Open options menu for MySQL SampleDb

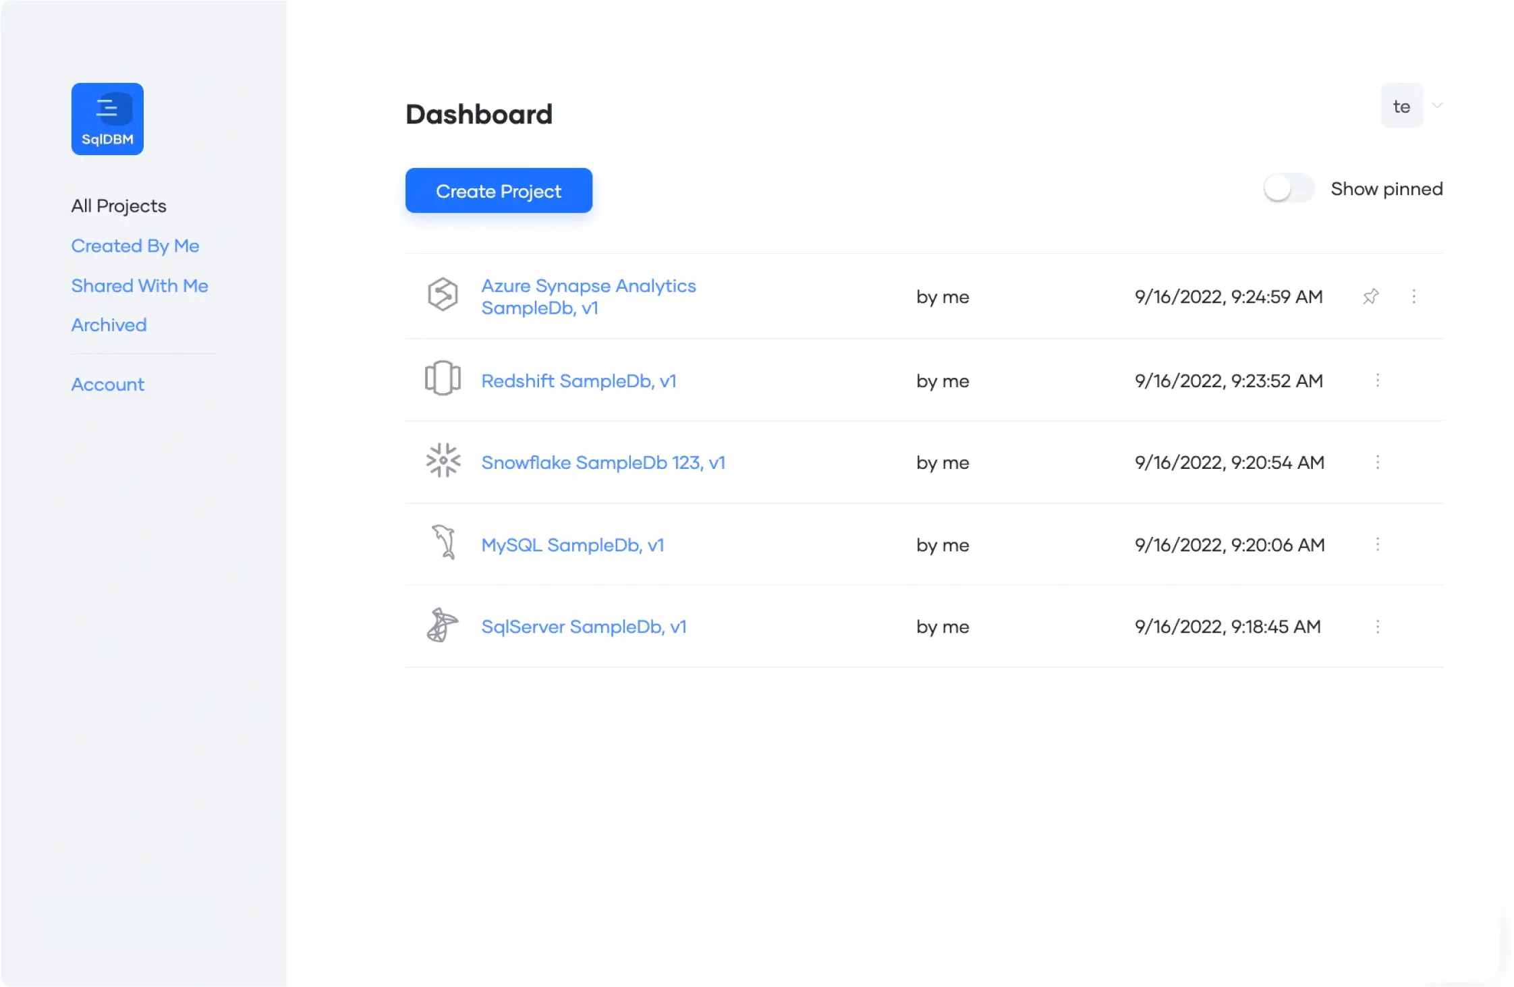tap(1377, 544)
